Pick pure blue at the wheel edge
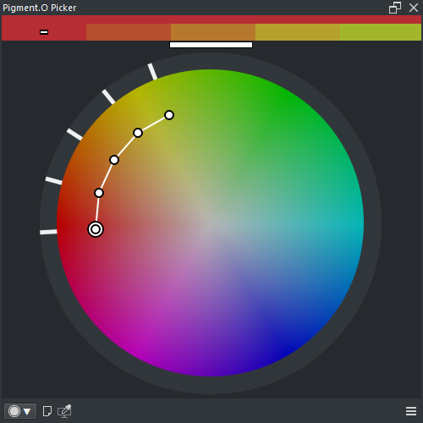The image size is (423, 423). [x=285, y=354]
